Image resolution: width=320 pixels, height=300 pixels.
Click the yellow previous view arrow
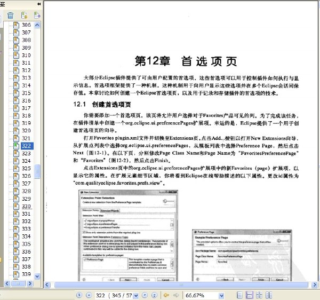pos(166,295)
